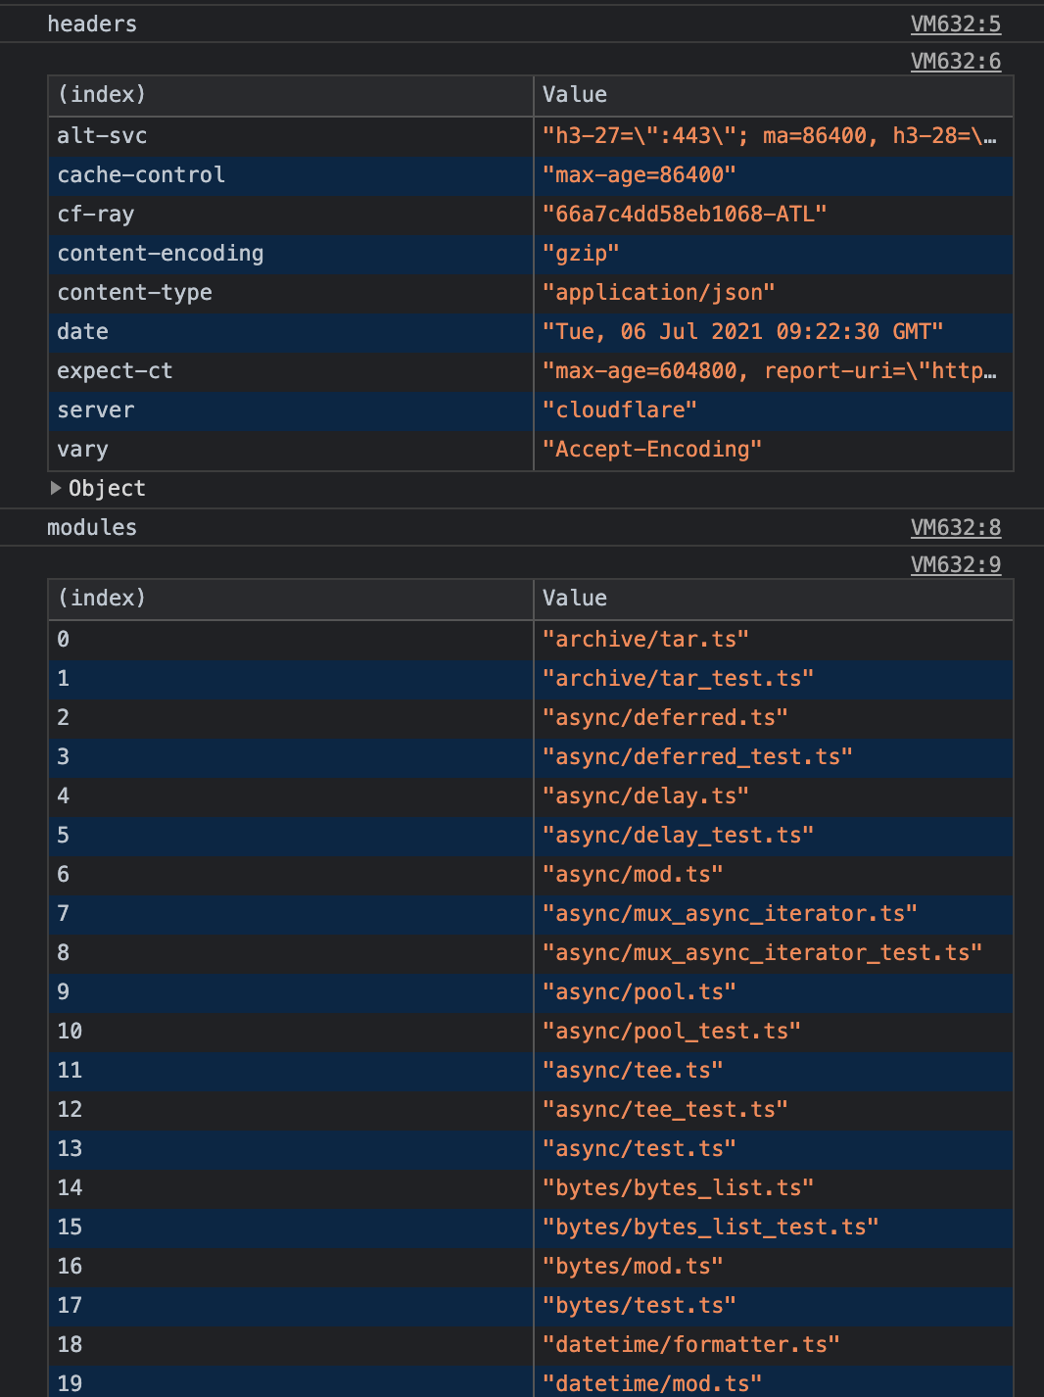Sort headers table by Value column

[574, 95]
